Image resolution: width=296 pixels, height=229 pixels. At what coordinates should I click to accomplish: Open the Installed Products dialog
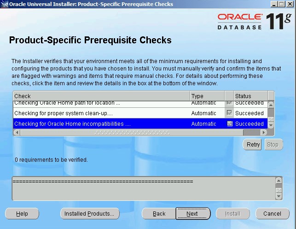click(x=89, y=214)
